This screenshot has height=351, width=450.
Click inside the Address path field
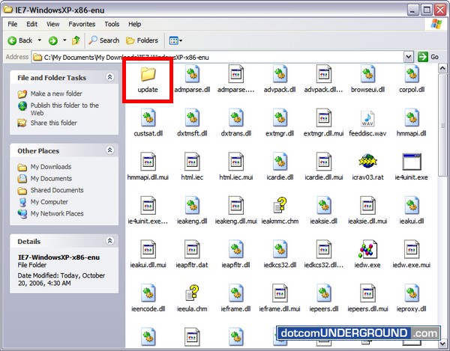pyautogui.click(x=218, y=58)
